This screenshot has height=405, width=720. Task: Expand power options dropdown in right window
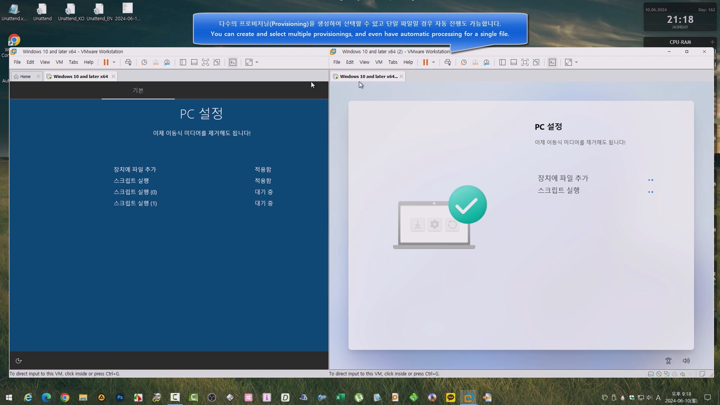pos(433,62)
